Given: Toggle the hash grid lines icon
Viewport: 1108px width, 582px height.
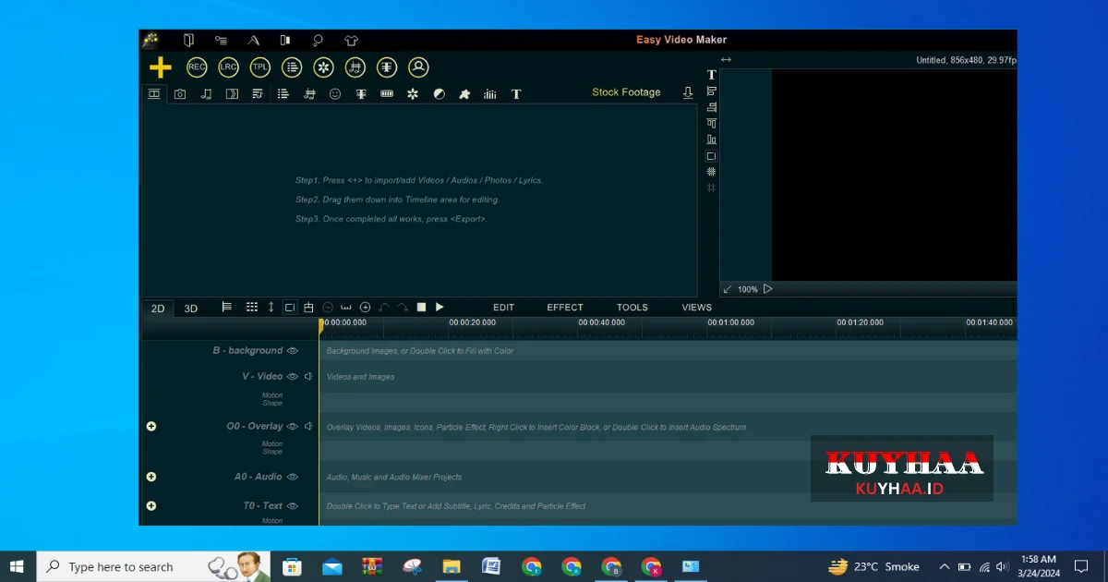Looking at the screenshot, I should tap(711, 188).
